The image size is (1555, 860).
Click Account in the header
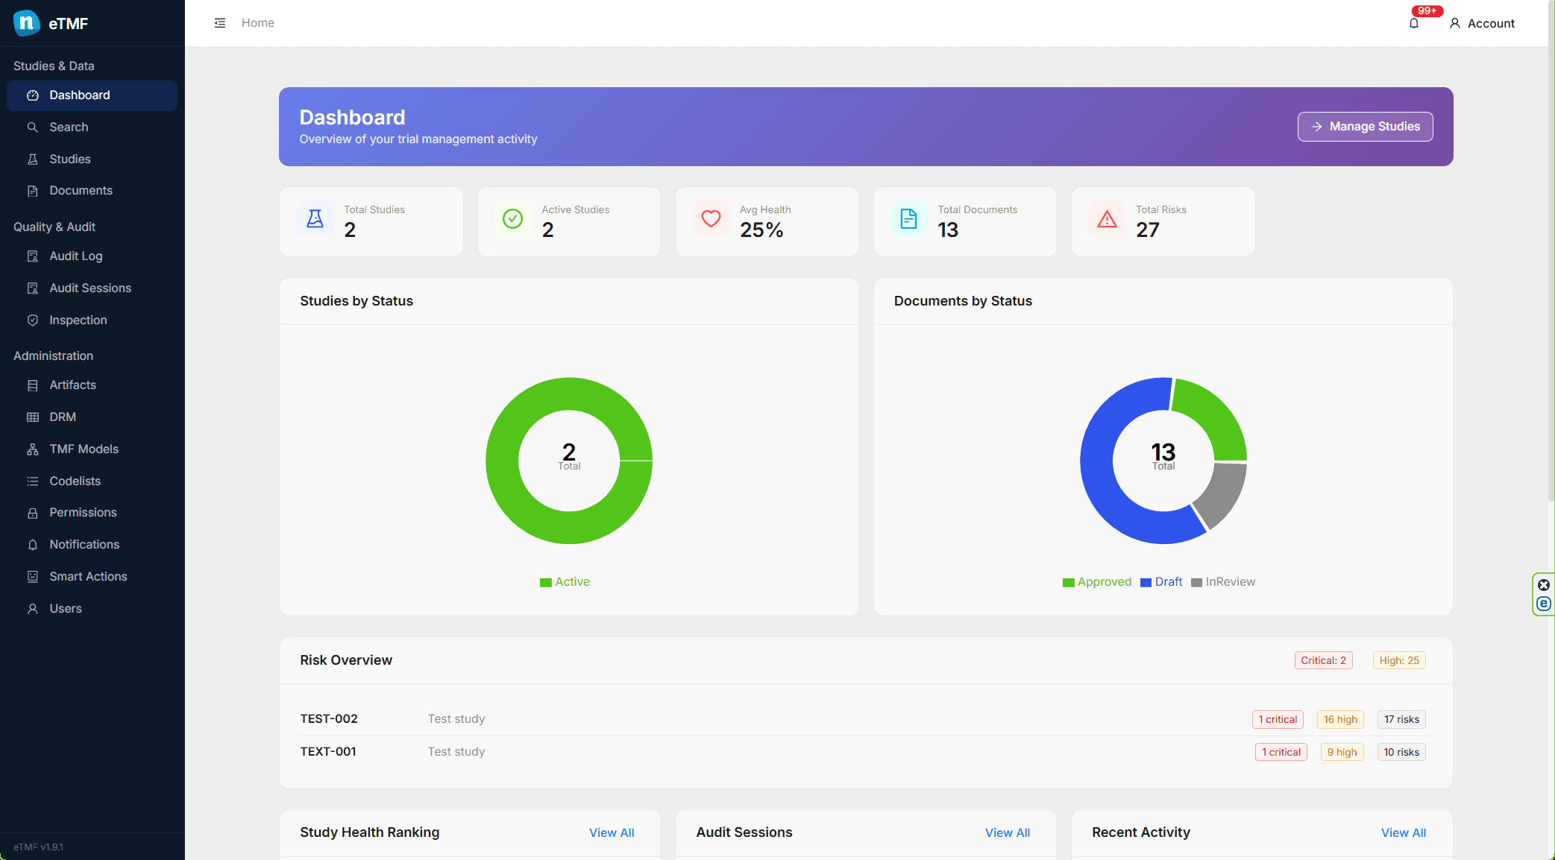pos(1482,23)
